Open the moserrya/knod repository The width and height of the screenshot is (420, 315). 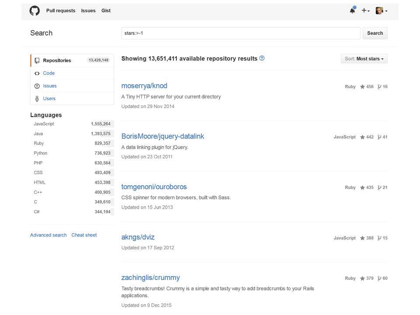point(144,86)
